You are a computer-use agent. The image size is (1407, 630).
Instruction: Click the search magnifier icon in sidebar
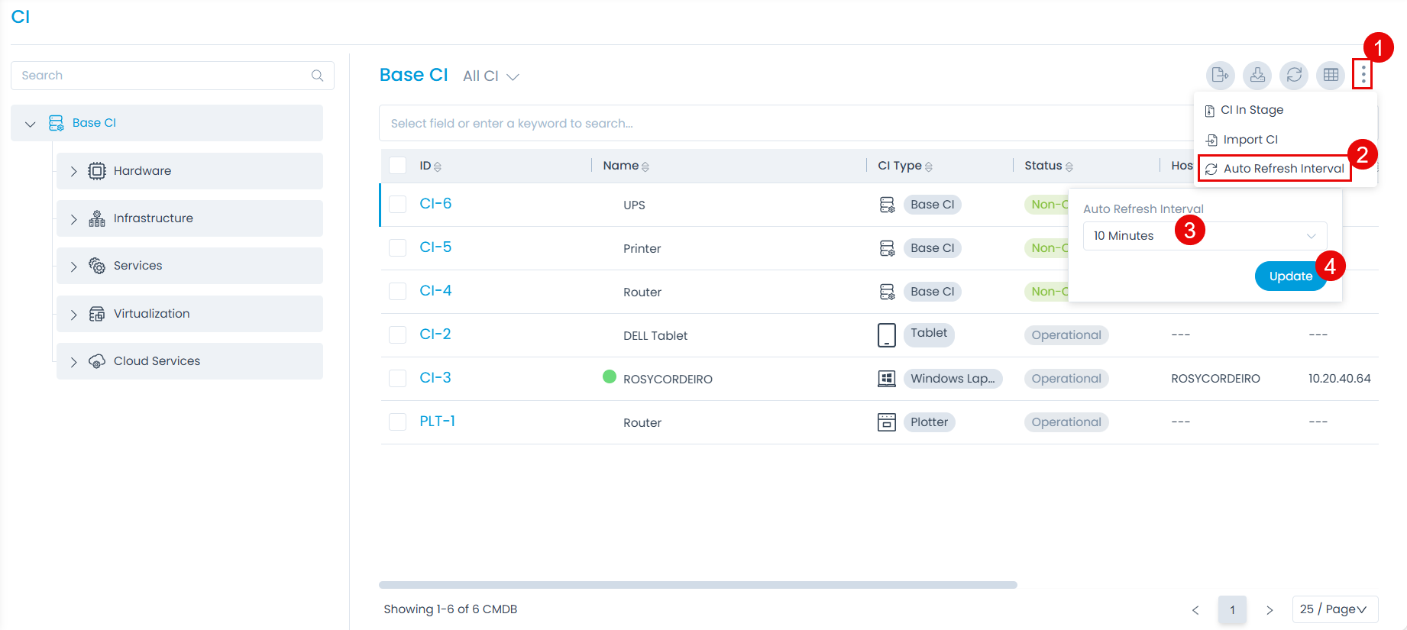(x=317, y=76)
